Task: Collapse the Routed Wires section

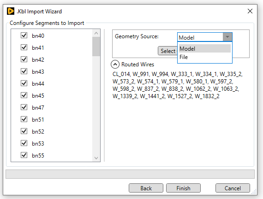Action: [x=115, y=64]
